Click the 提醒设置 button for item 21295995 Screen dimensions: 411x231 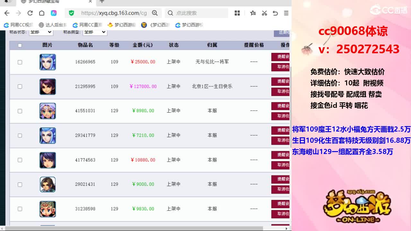(281, 81)
